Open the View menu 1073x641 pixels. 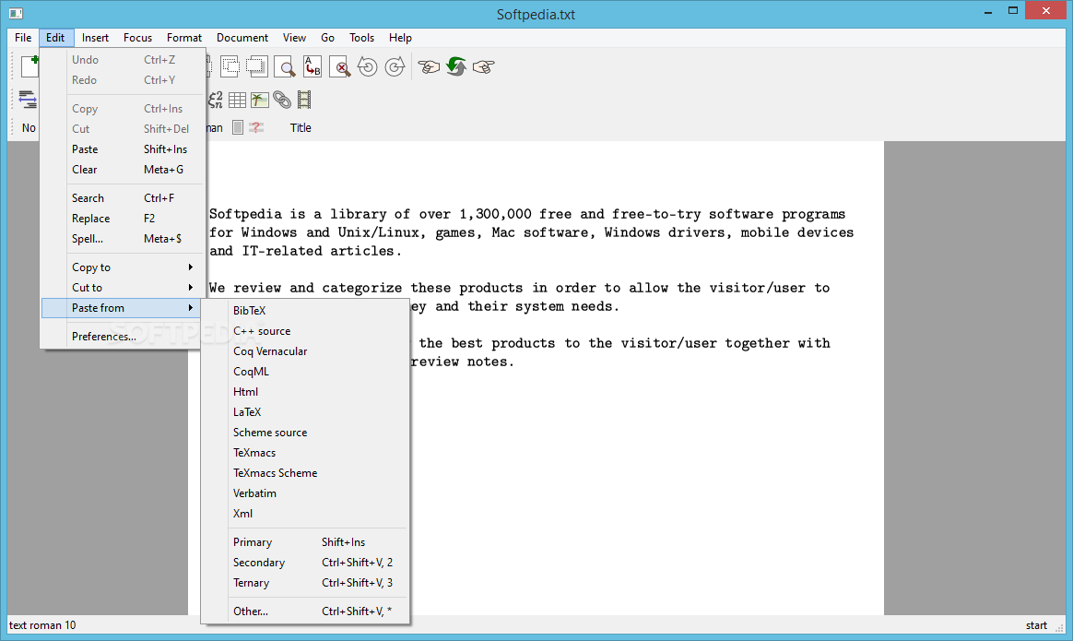[294, 38]
